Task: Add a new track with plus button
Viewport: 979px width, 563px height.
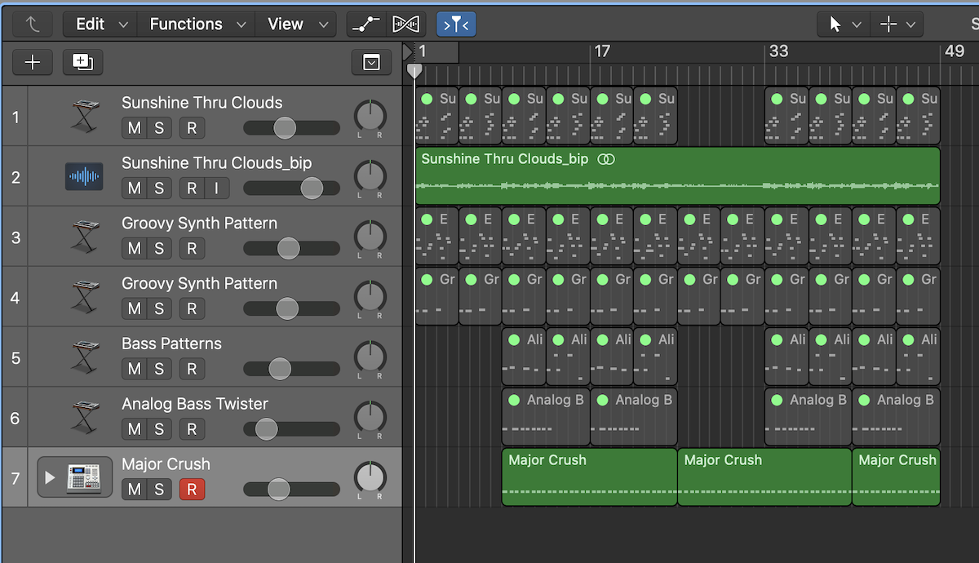Action: (x=33, y=62)
